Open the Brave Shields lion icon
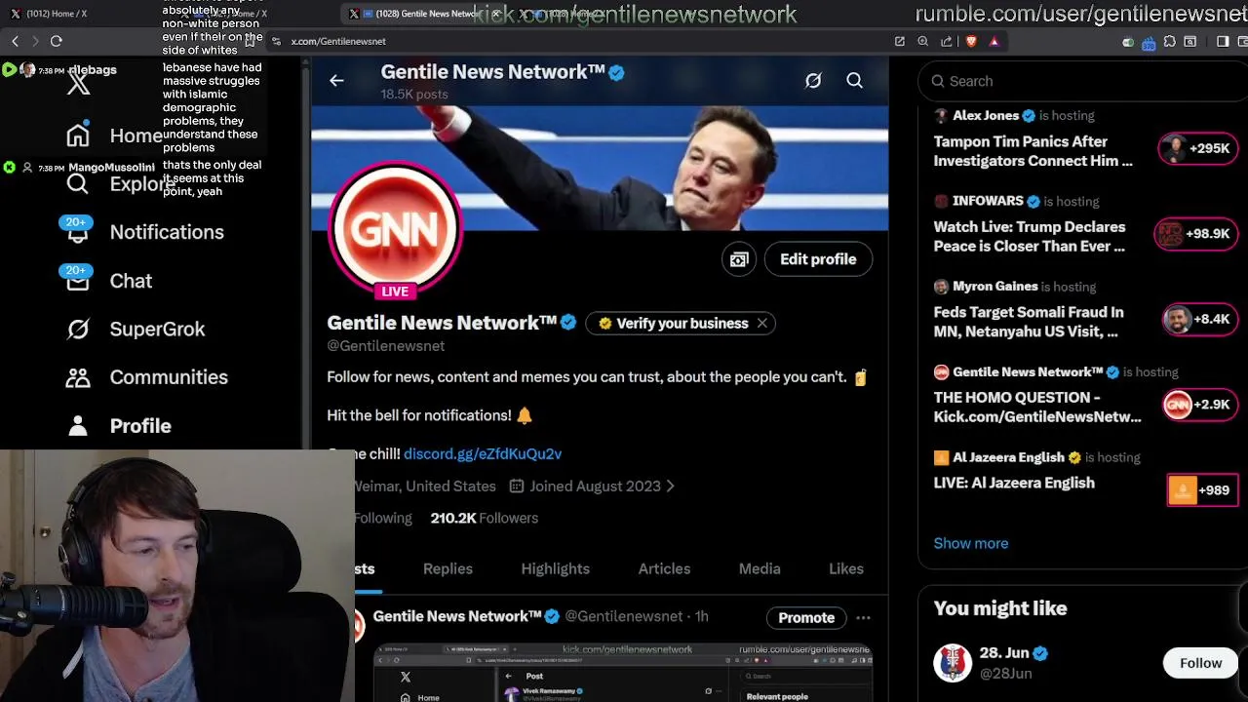 click(971, 41)
